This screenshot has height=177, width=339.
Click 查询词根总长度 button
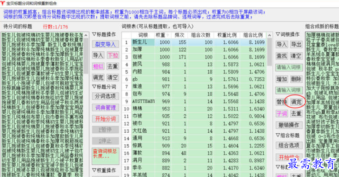coord(106,156)
